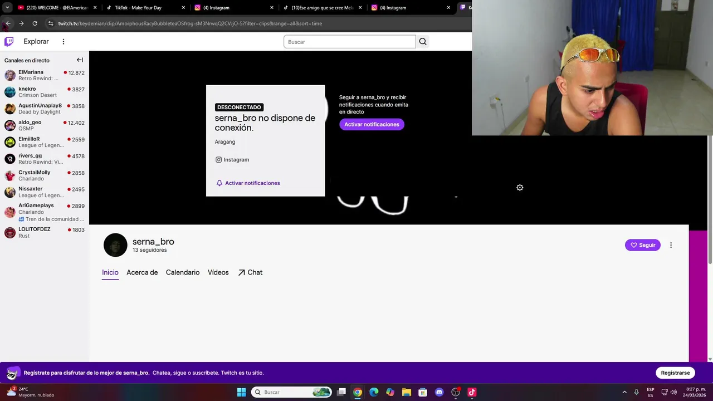
Task: Switch to TikTok Make Your Day tab
Action: 146,8
